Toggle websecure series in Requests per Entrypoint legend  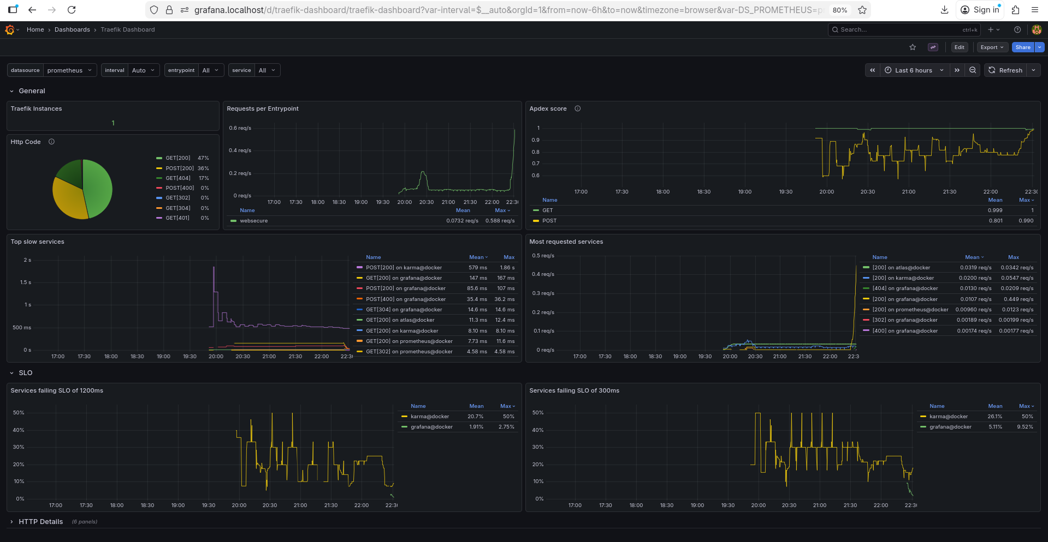click(253, 221)
